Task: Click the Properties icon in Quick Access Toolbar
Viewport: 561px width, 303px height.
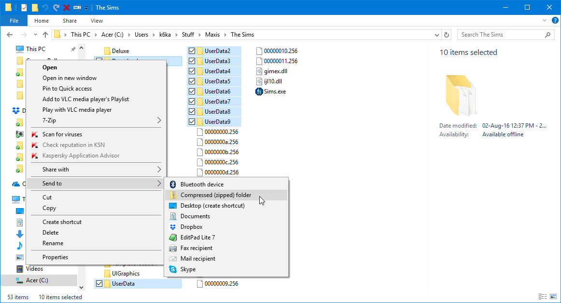Action: [x=24, y=8]
